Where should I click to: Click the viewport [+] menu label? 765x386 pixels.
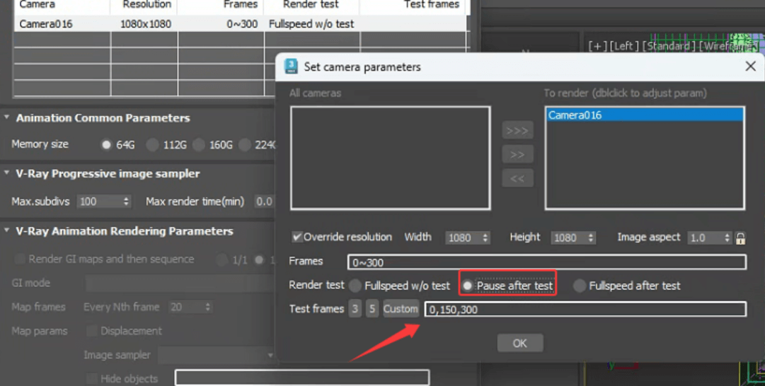tap(597, 46)
